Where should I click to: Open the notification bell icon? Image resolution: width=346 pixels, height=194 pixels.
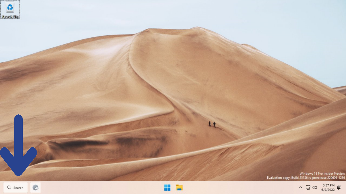339,188
